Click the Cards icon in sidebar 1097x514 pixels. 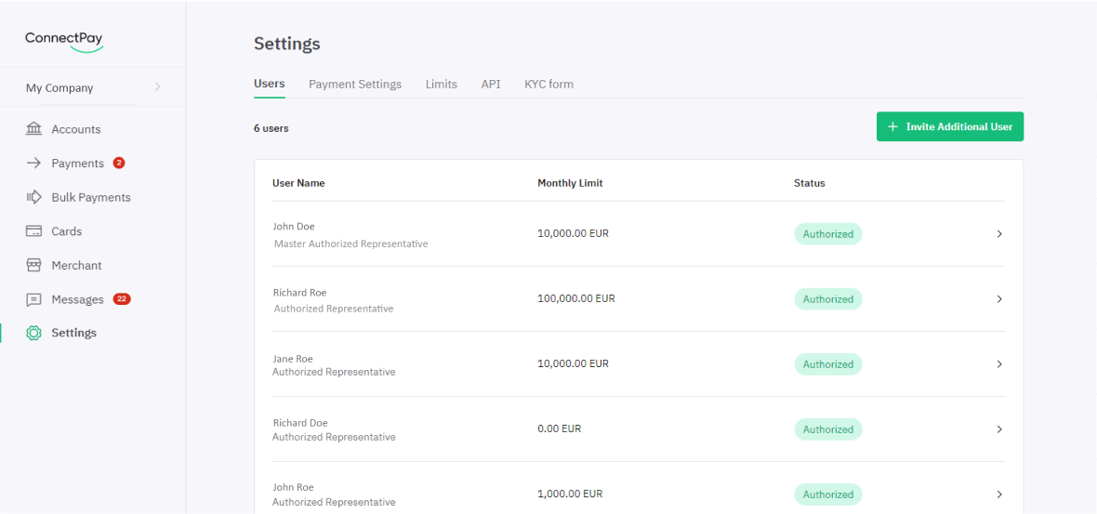tap(33, 231)
